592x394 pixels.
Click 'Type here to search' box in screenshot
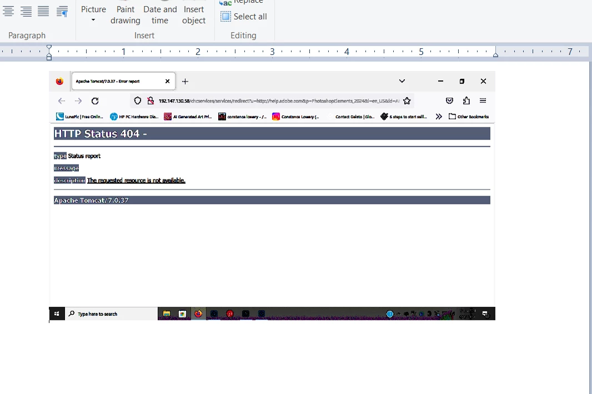point(111,314)
